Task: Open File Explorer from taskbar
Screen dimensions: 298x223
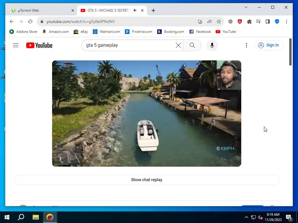Action: [x=36, y=217]
